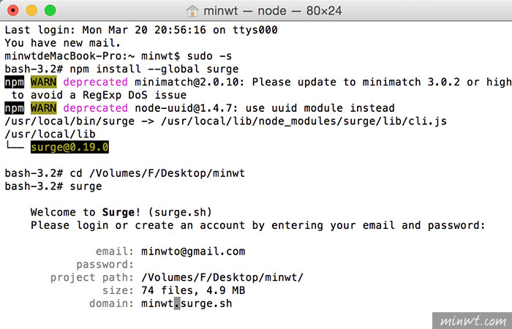Click the green zoom window button
512x329 pixels.
pyautogui.click(x=50, y=10)
